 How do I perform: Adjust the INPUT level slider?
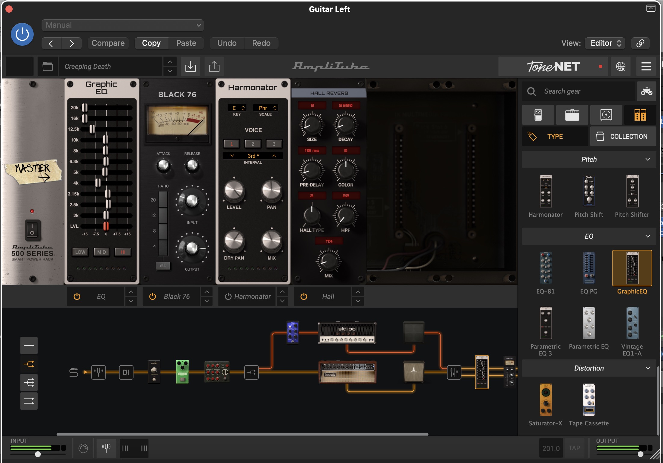pyautogui.click(x=38, y=454)
